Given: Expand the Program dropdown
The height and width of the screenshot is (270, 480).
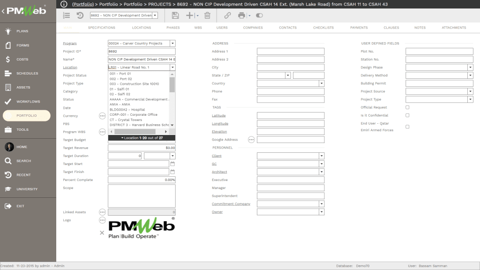Looking at the screenshot, I should (172, 44).
